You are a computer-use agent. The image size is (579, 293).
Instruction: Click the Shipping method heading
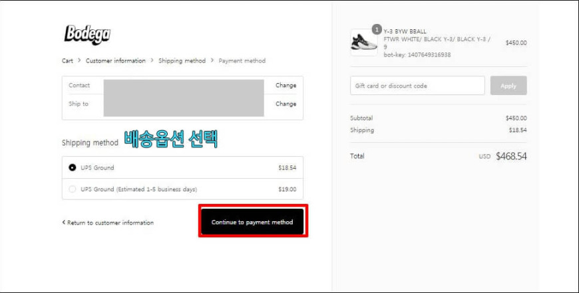pos(90,143)
